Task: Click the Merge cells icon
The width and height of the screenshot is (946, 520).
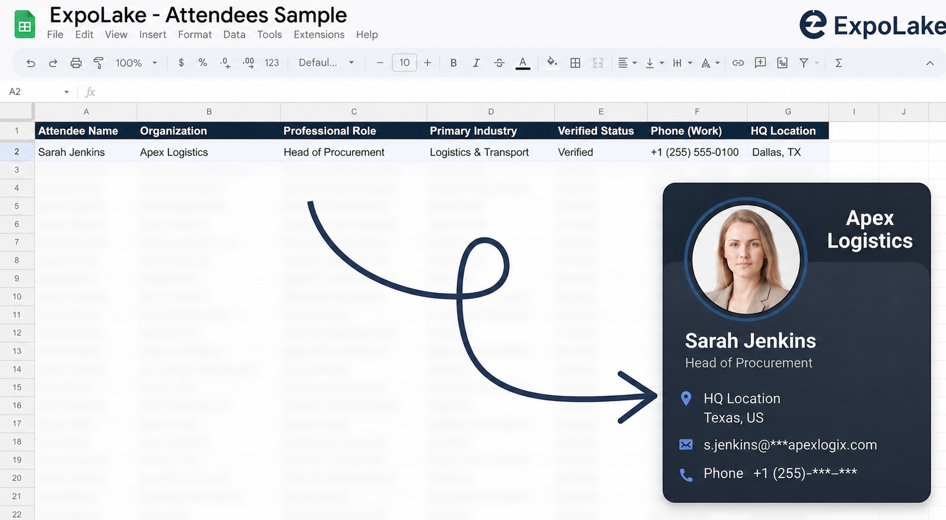Action: (598, 63)
